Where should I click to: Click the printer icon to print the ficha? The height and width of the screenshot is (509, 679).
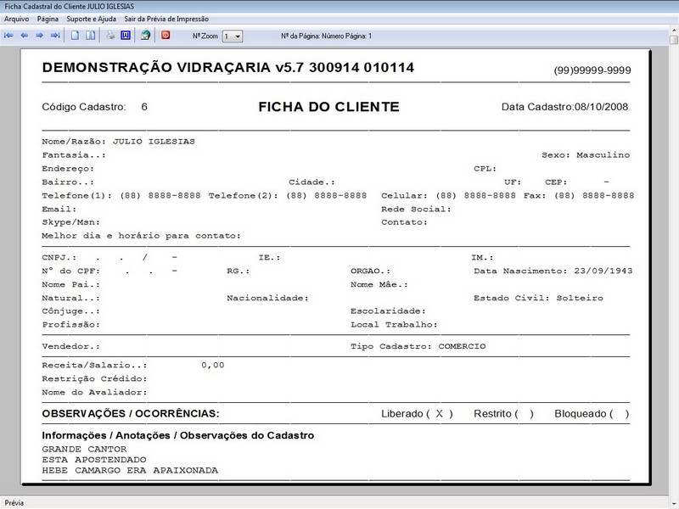[109, 35]
